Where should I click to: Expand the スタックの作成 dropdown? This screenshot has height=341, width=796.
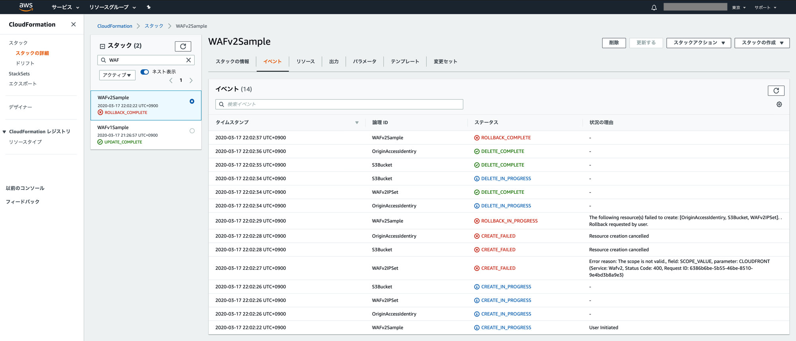[x=762, y=43]
